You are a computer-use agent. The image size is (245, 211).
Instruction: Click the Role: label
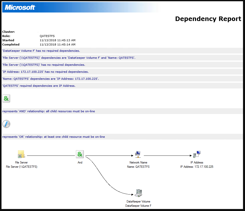[x=6, y=36]
